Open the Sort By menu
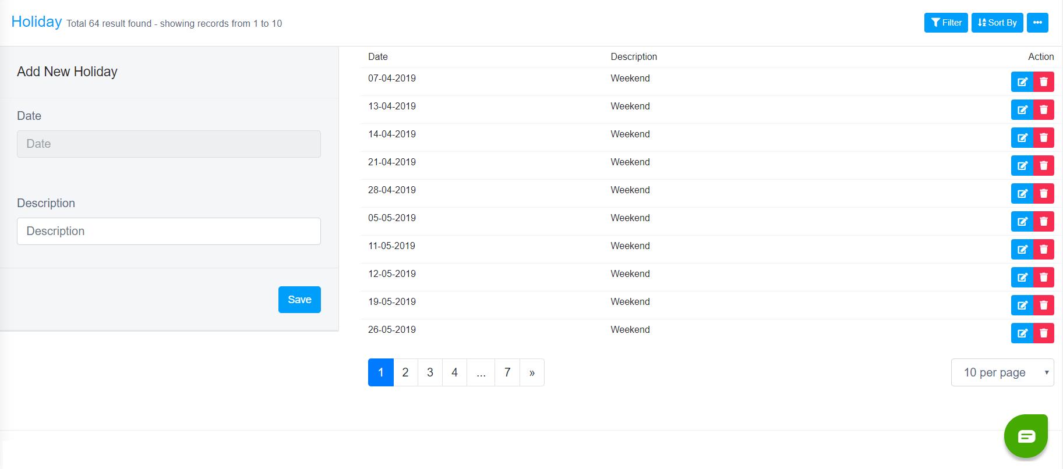 (997, 23)
